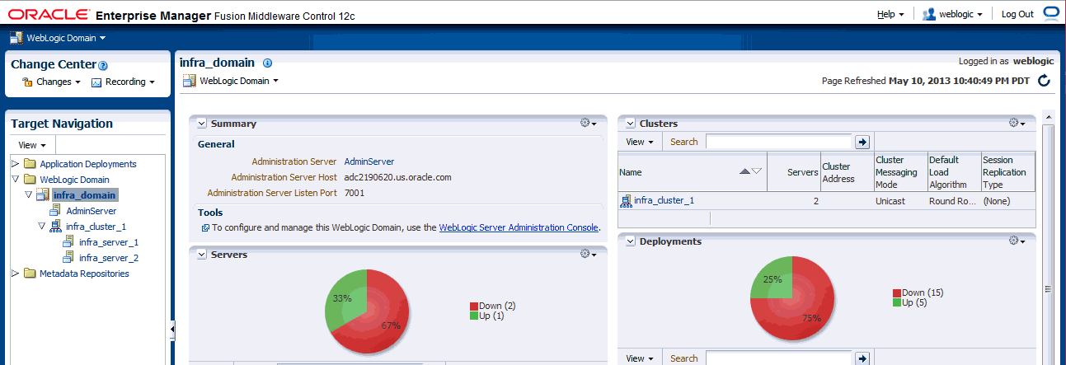Click the Oracle logo icon beside Log Out

(1050, 13)
